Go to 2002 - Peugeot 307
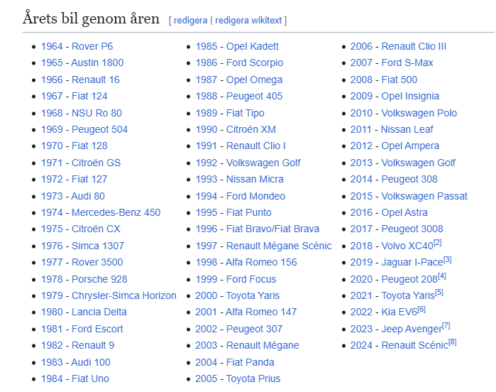This screenshot has width=496, height=392. [239, 329]
